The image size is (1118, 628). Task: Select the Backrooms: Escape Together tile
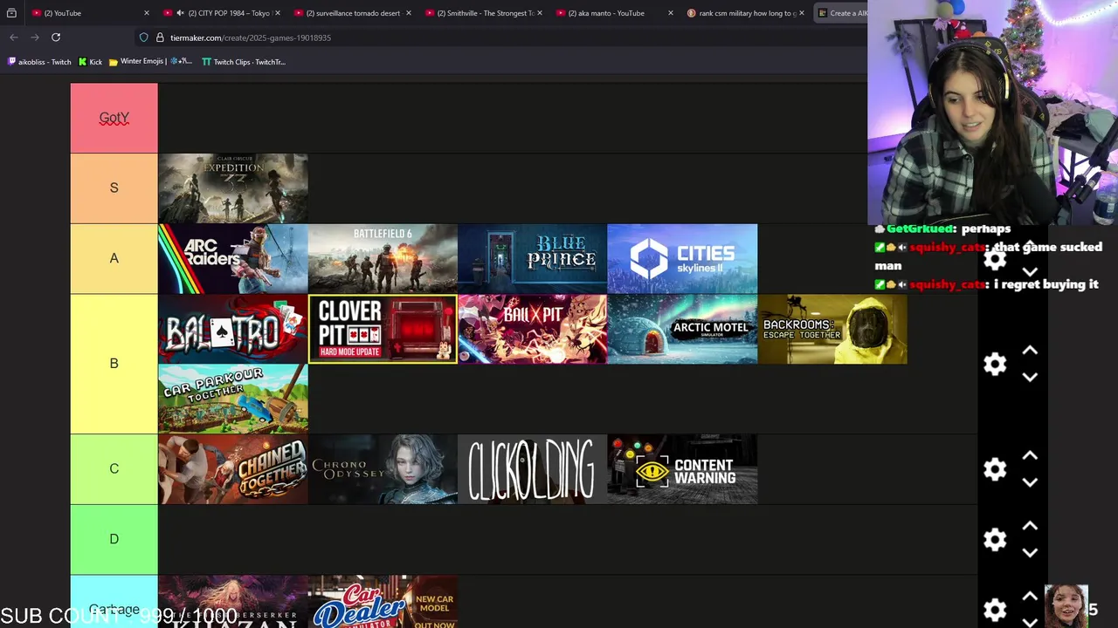coord(832,329)
